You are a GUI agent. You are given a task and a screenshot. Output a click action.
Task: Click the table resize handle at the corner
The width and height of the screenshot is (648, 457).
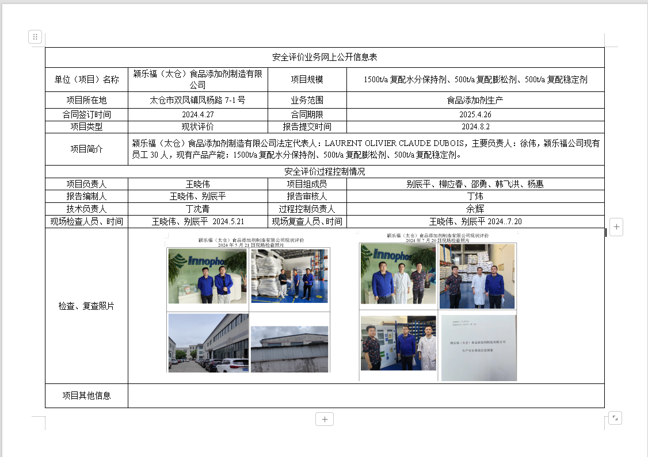(615, 418)
